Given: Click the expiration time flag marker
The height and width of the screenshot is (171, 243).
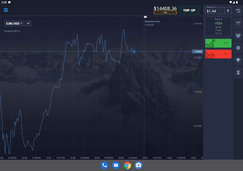Looking at the screenshot, I should click(145, 17).
